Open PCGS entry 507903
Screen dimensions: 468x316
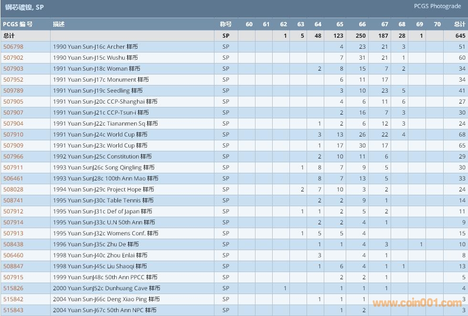[x=13, y=69]
